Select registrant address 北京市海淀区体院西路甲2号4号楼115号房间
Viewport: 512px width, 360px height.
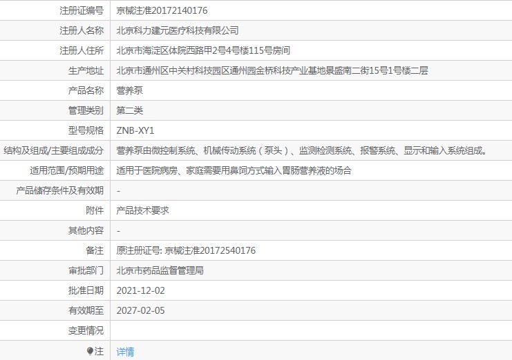tap(203, 50)
